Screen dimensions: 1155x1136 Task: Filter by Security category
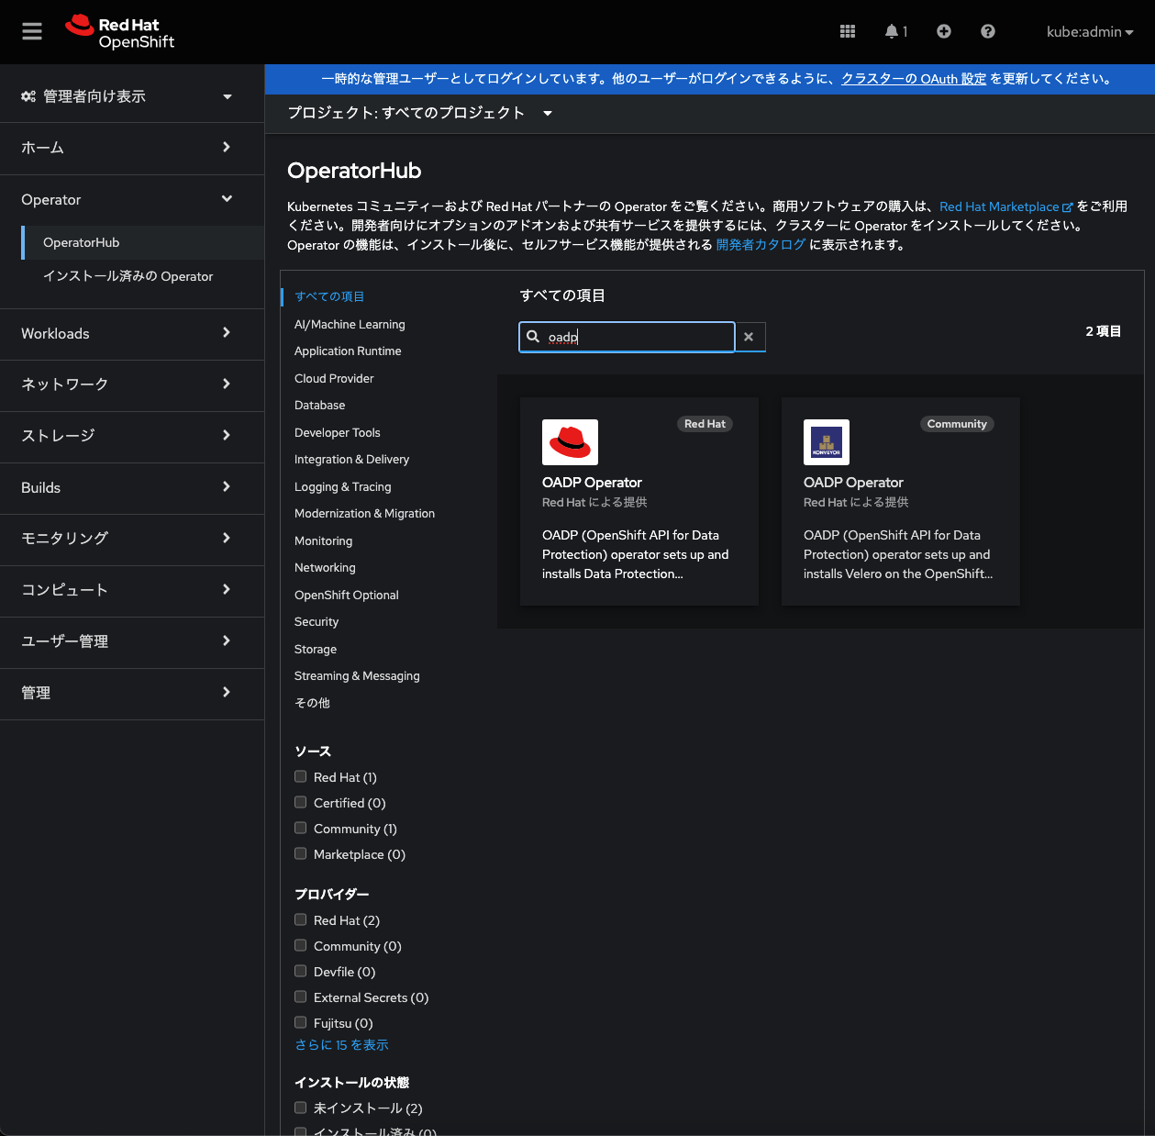[x=317, y=622]
